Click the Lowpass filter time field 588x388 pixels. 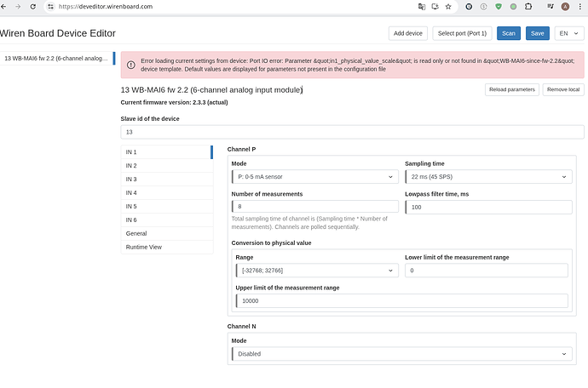[488, 207]
